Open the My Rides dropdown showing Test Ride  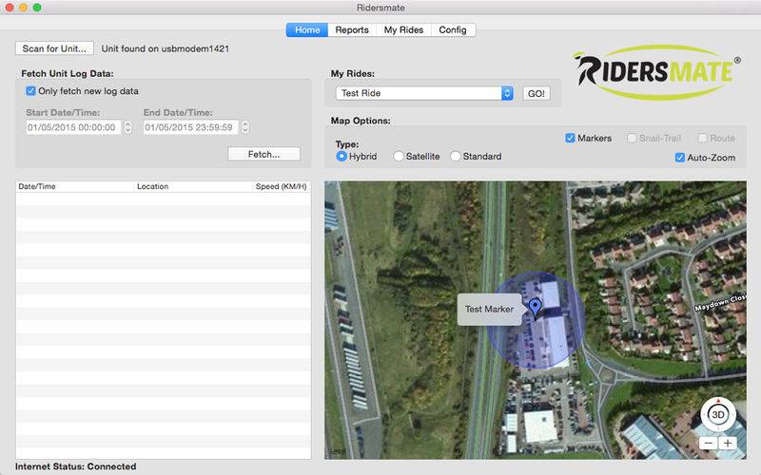pyautogui.click(x=424, y=93)
